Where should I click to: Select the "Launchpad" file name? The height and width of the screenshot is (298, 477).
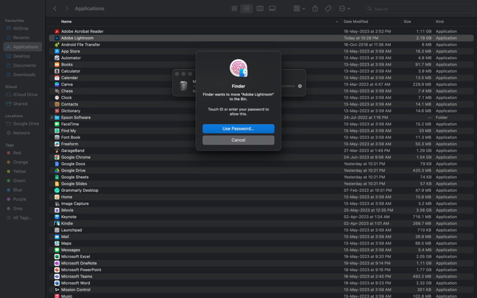coord(71,230)
